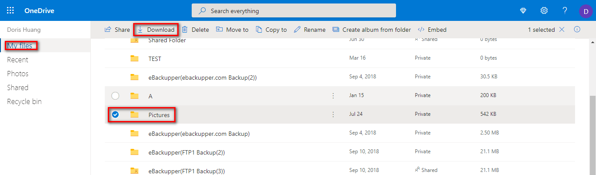The width and height of the screenshot is (596, 175).
Task: Click the Share toolbar button
Action: point(117,30)
